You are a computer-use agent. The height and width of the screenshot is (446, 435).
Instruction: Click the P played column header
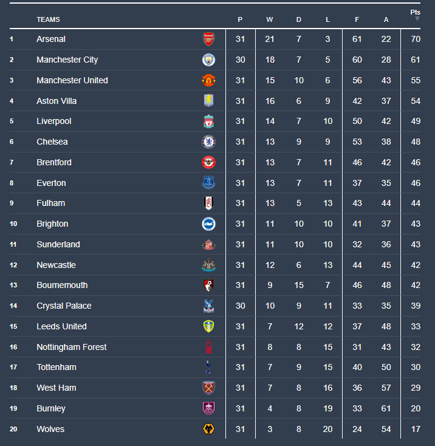240,19
